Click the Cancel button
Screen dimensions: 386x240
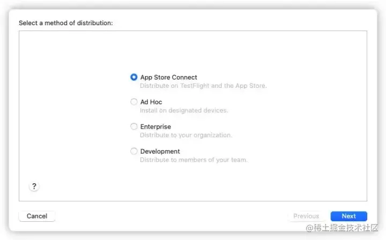[37, 216]
